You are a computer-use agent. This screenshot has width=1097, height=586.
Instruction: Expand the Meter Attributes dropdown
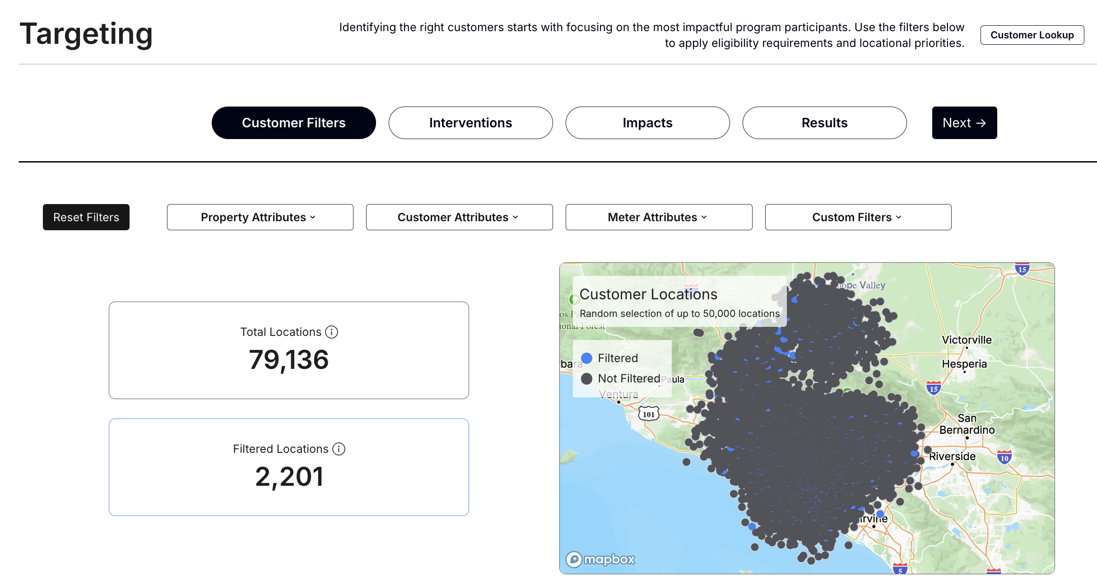(659, 217)
